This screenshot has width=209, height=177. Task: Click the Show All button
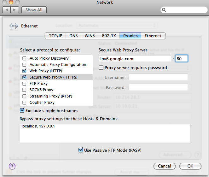pyautogui.click(x=34, y=10)
